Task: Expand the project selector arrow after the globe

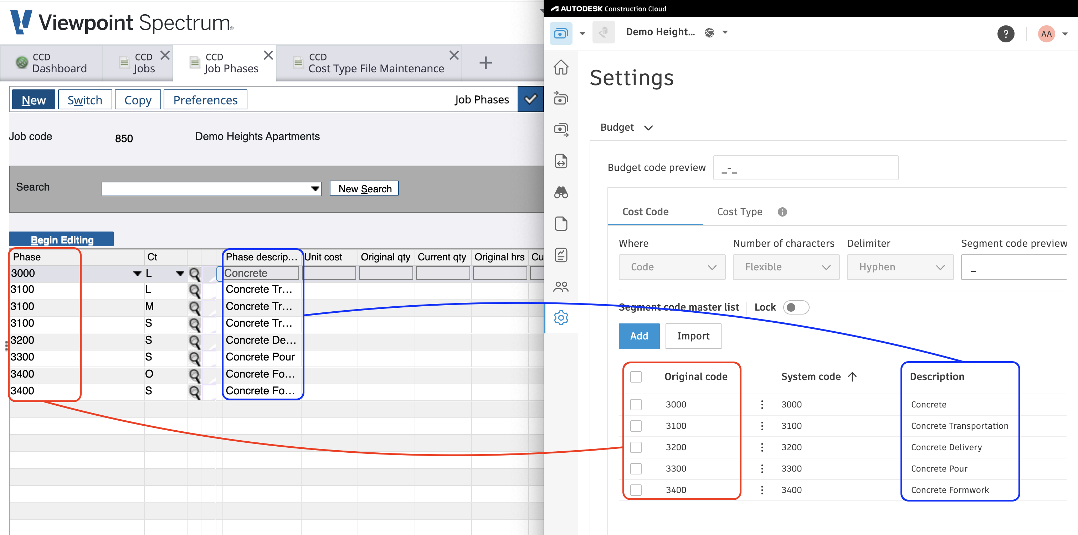Action: pos(725,32)
